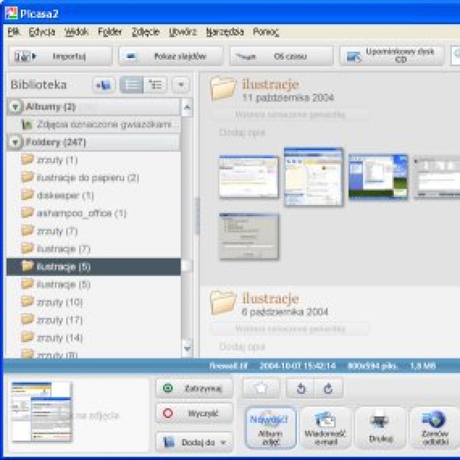The height and width of the screenshot is (460, 460).
Task: Select folder ashampoo_office (1)
Action: (93, 213)
